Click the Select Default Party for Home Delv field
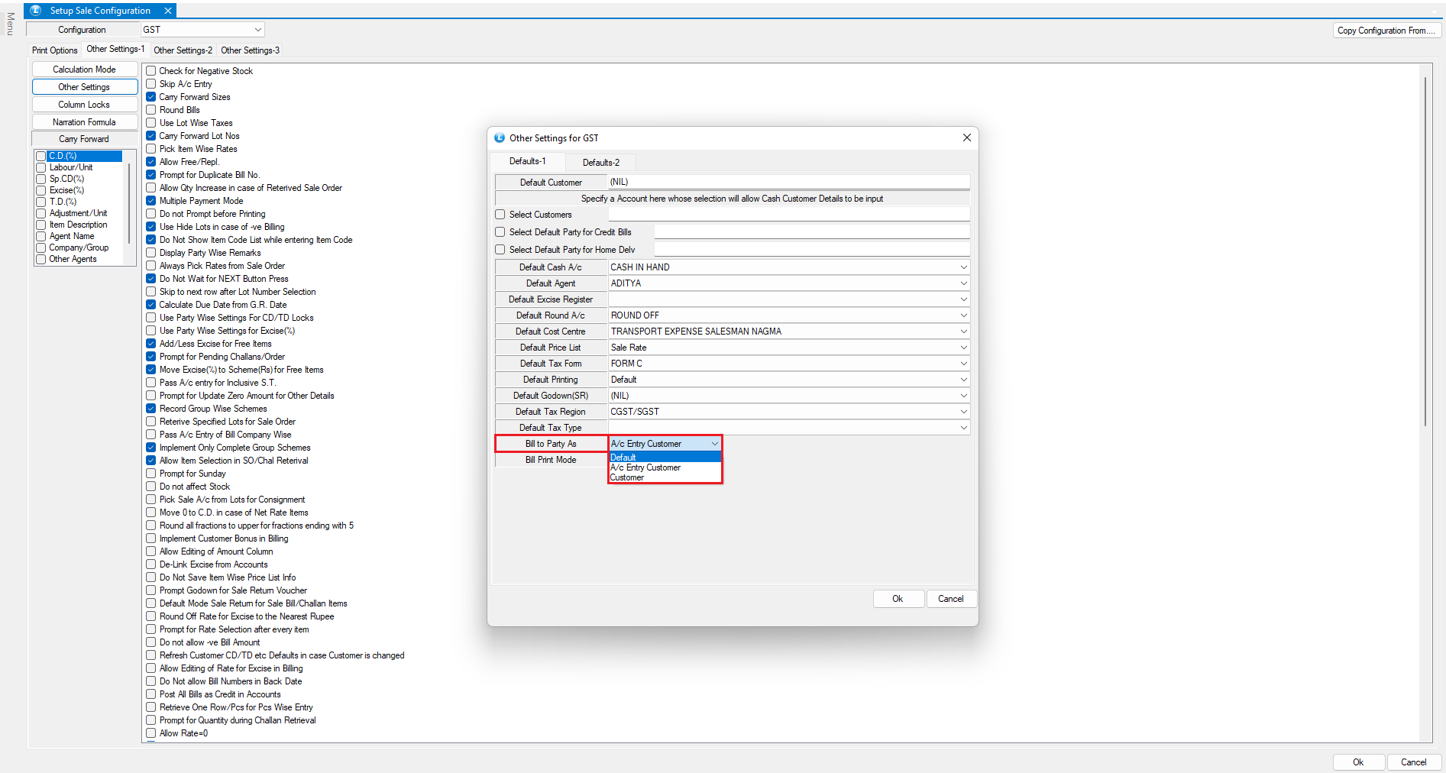Viewport: 1446px width, 773px height. pyautogui.click(x=811, y=250)
